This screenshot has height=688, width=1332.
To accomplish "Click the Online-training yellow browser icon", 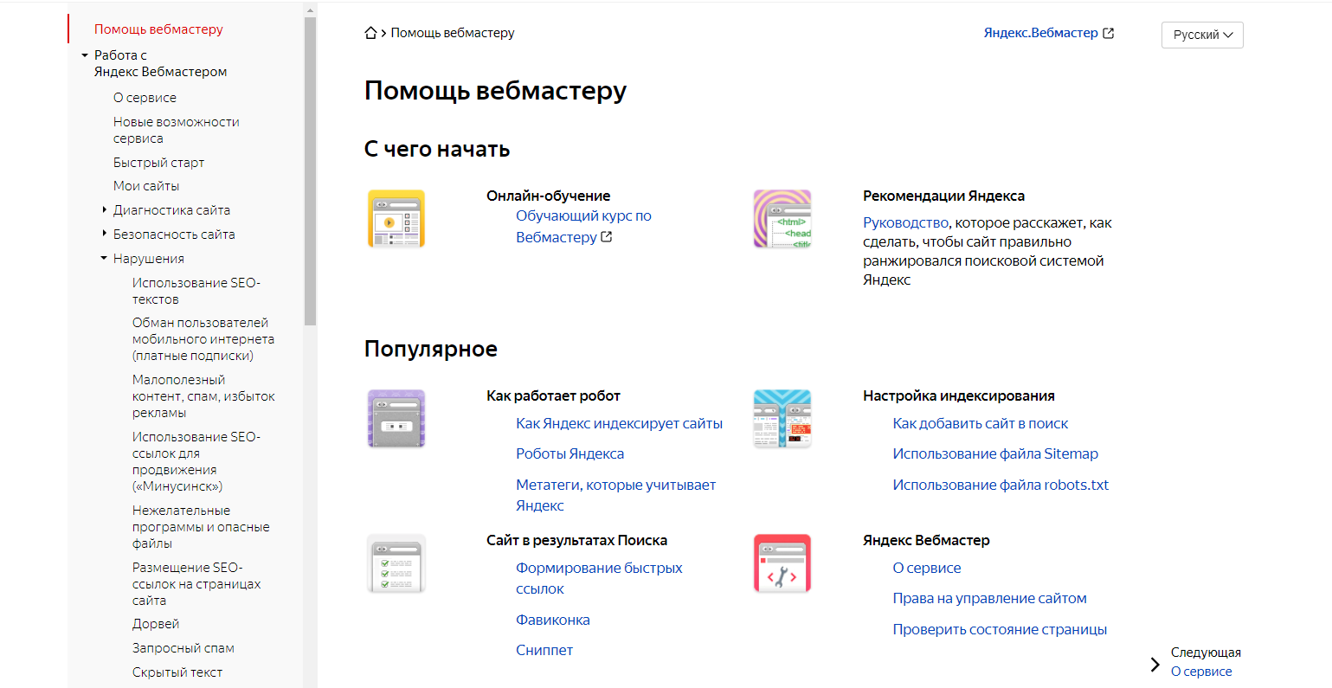I will pyautogui.click(x=396, y=219).
